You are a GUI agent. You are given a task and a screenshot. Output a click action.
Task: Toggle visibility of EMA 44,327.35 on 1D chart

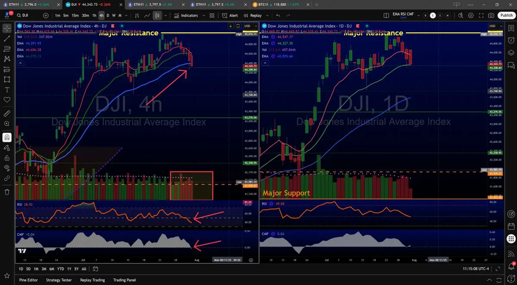click(272, 43)
